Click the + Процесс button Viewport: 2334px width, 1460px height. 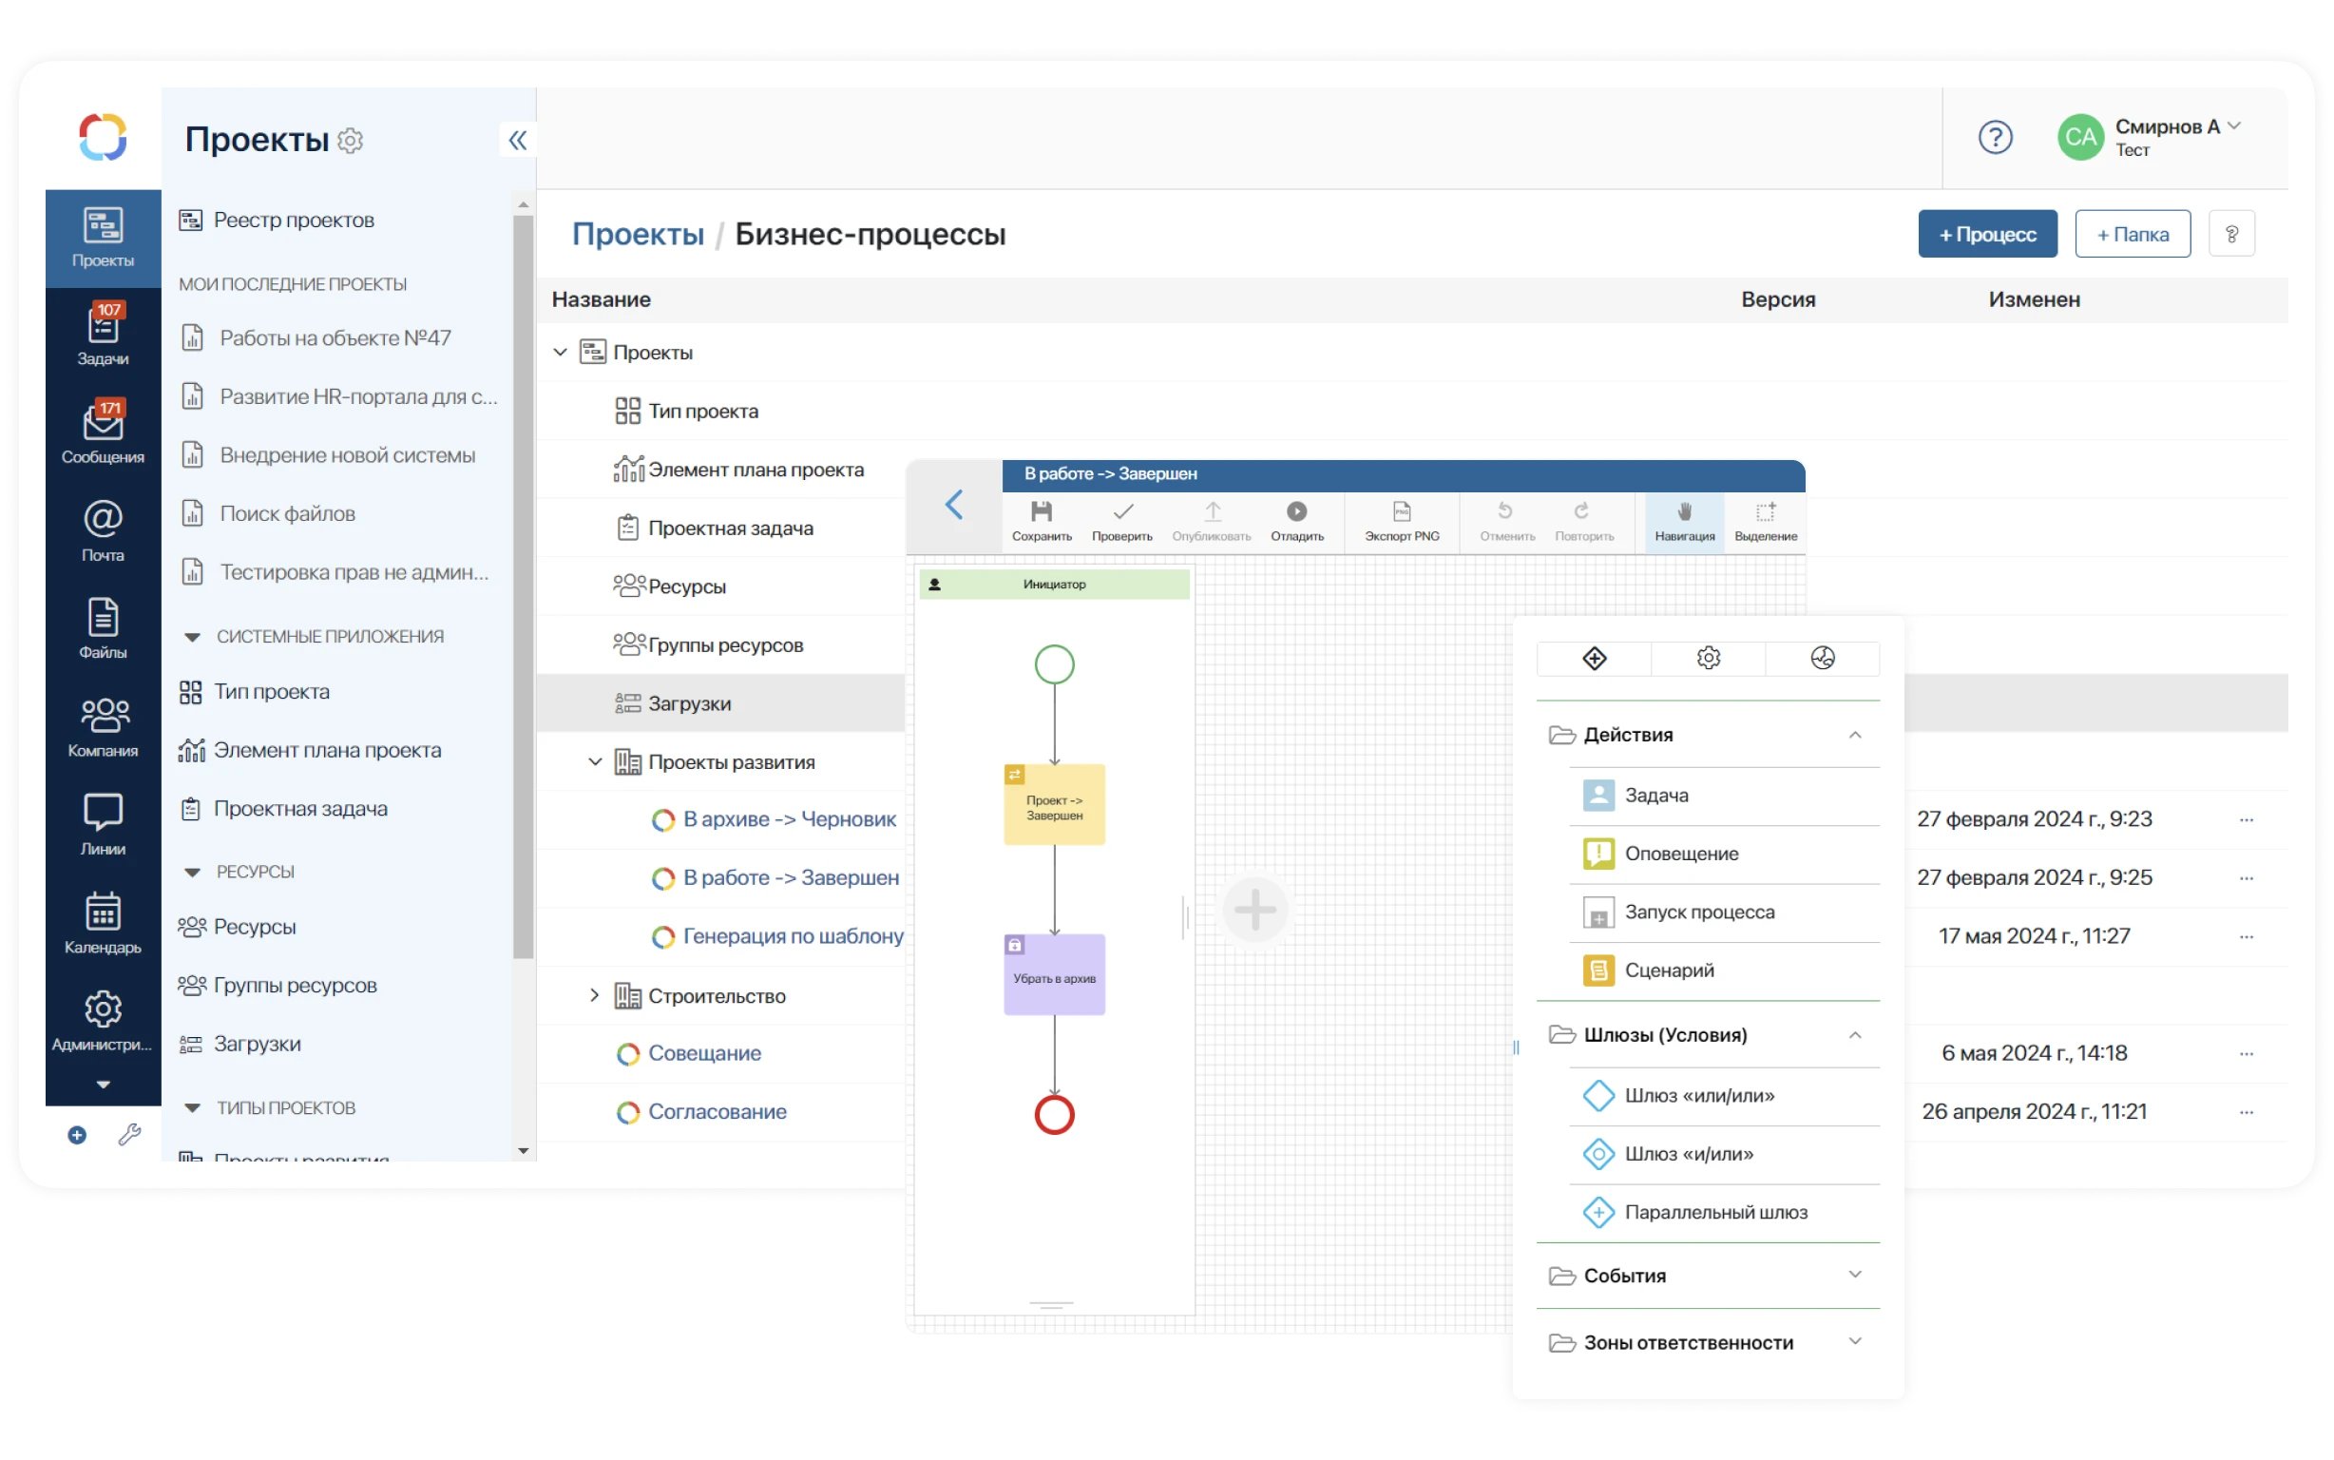coord(1986,234)
